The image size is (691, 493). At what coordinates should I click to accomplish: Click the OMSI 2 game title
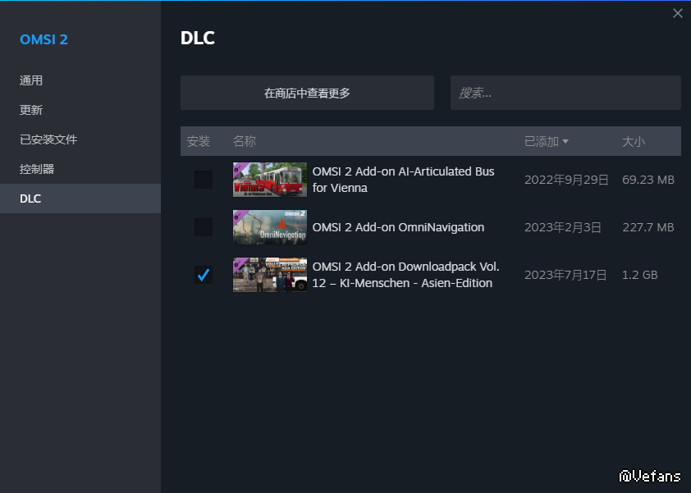[43, 39]
